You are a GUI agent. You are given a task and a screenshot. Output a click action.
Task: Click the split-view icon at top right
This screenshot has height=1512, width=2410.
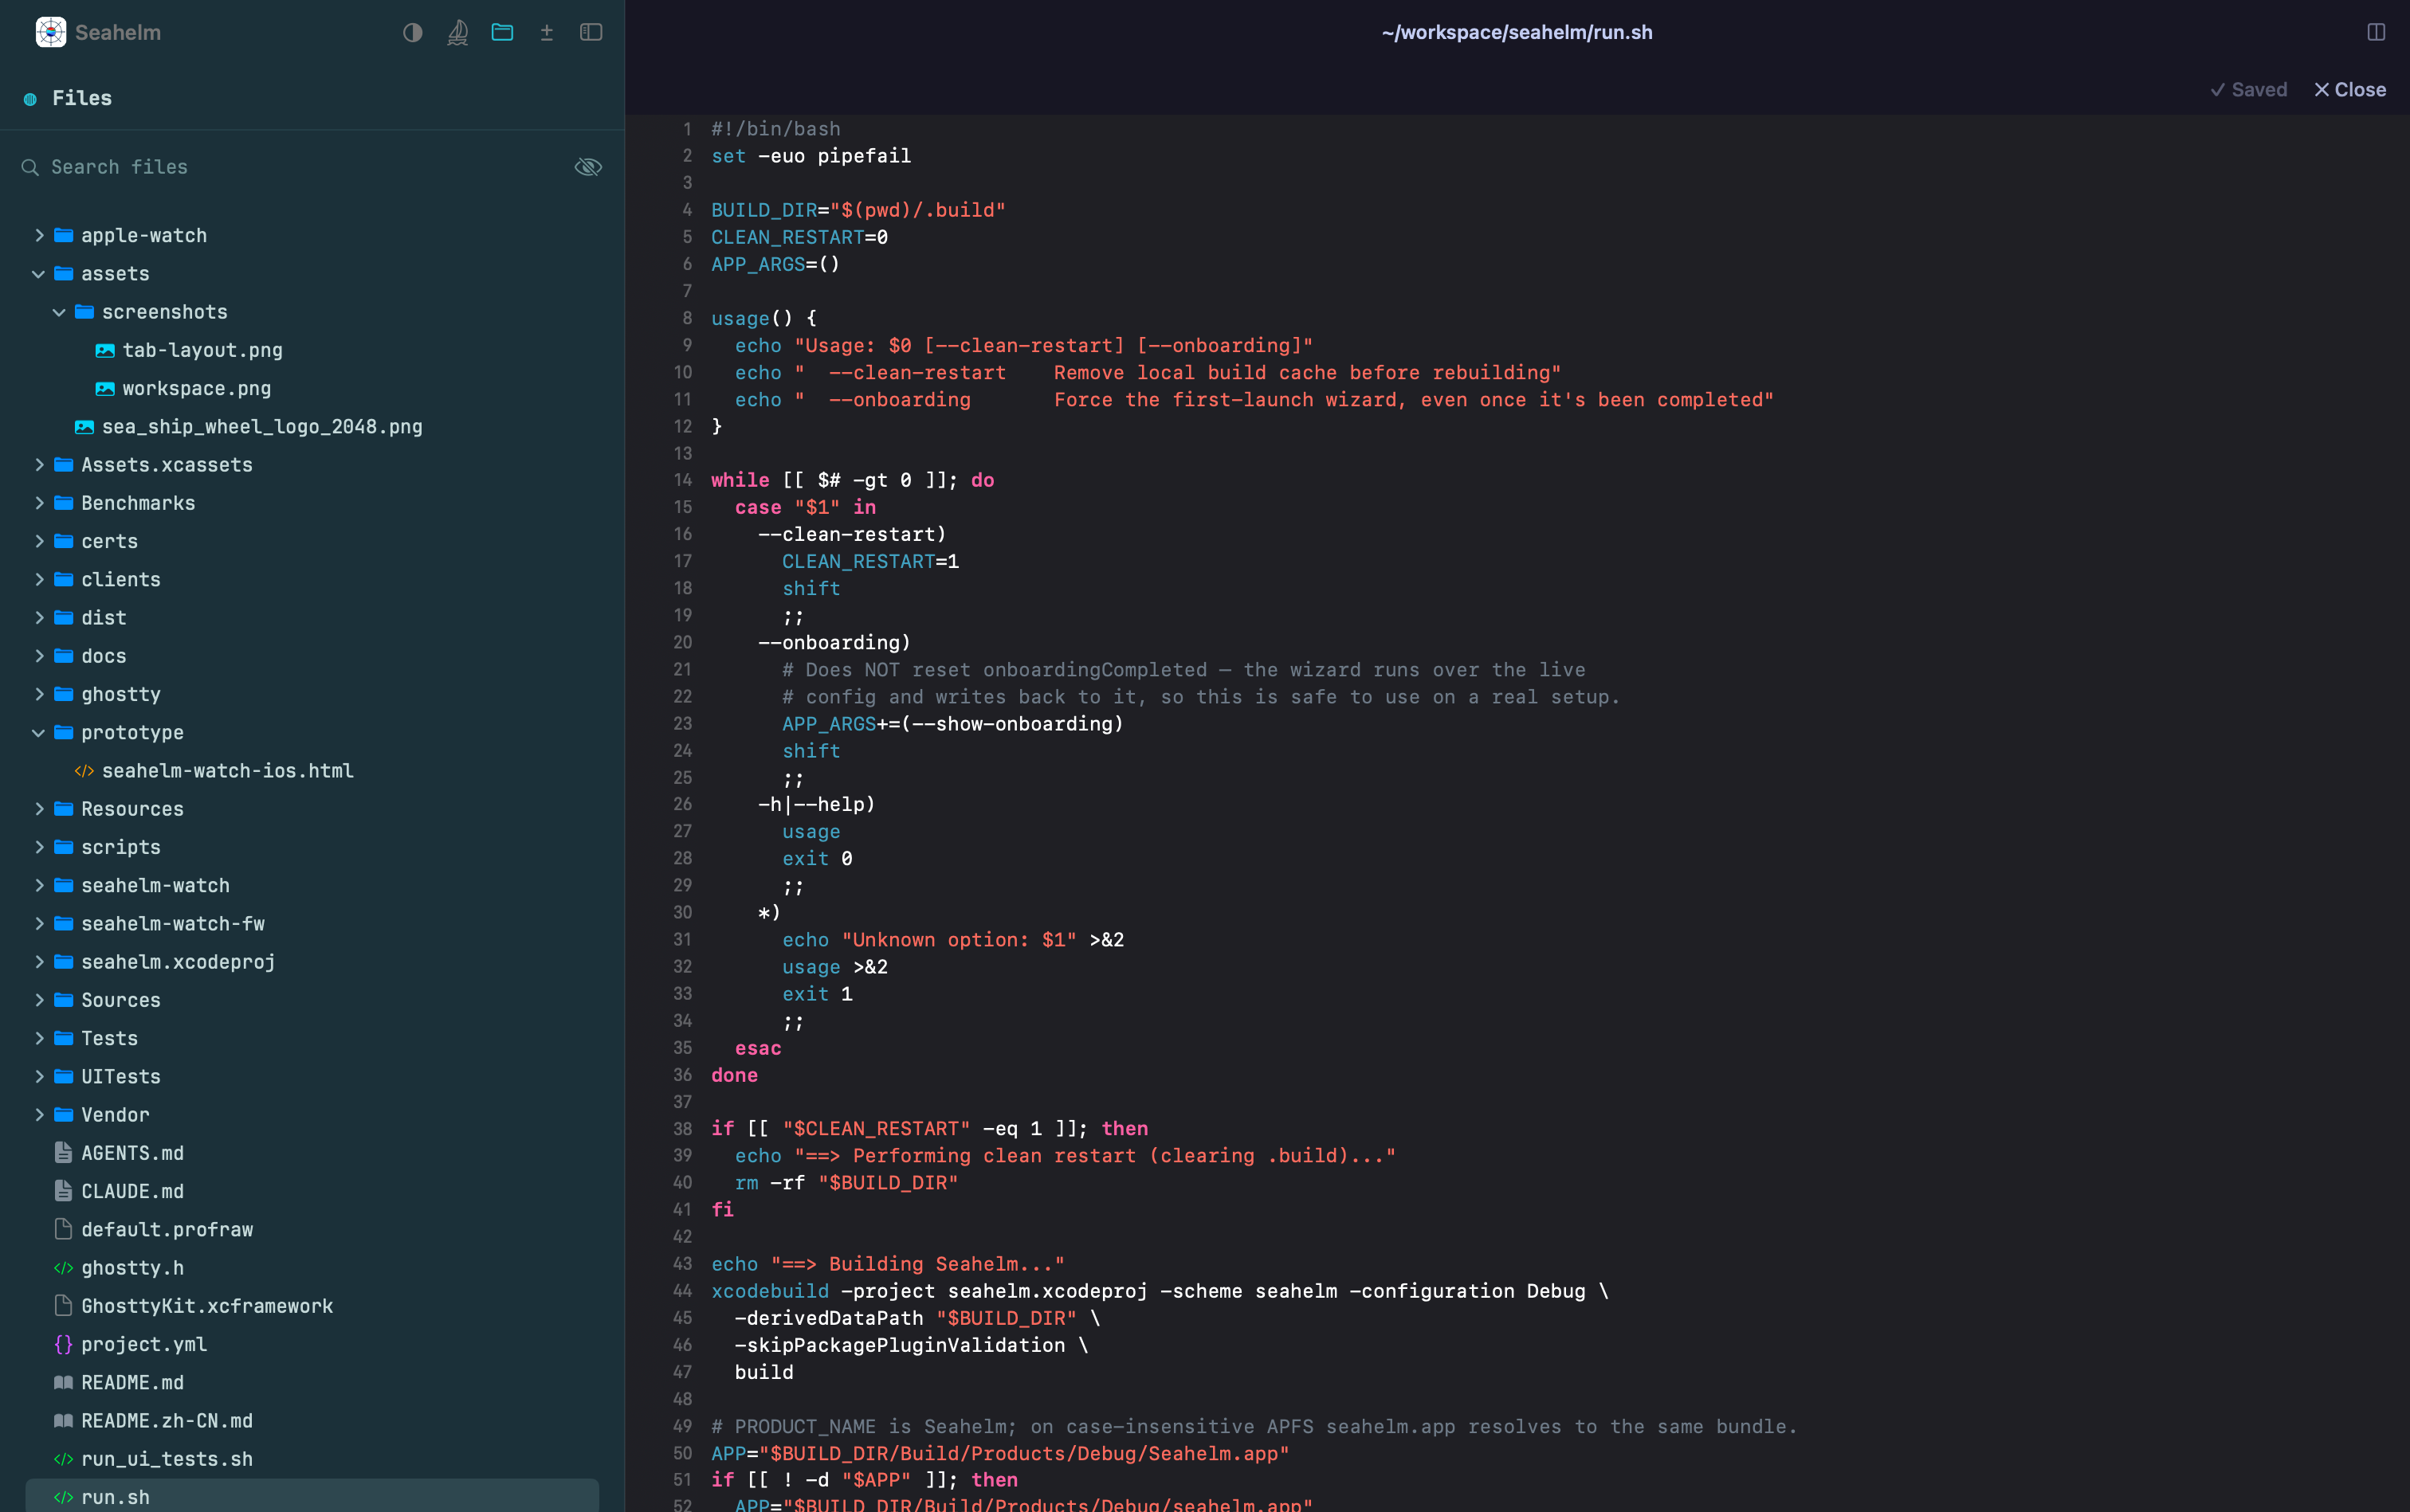click(x=2376, y=32)
